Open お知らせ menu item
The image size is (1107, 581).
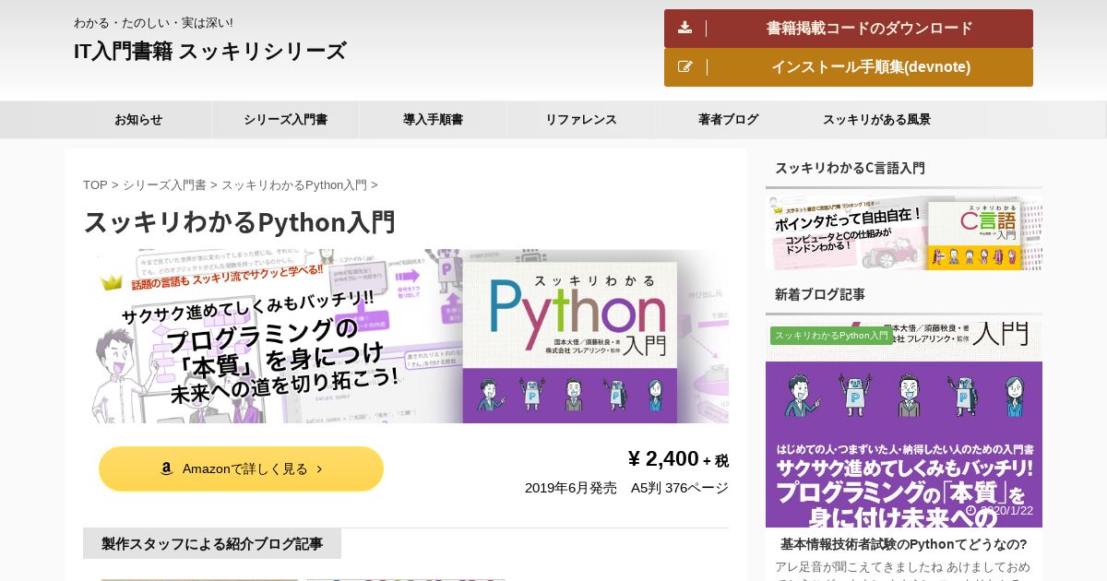138,120
